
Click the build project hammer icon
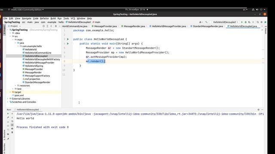[x=206, y=22]
